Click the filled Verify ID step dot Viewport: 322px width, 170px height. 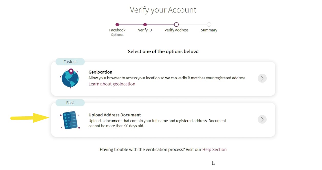[145, 25]
